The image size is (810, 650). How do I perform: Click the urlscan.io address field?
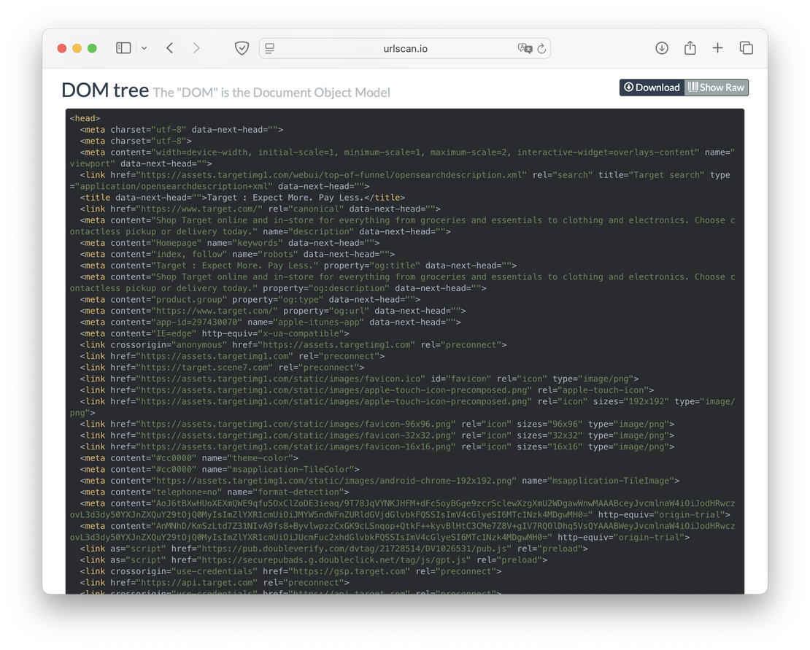405,48
